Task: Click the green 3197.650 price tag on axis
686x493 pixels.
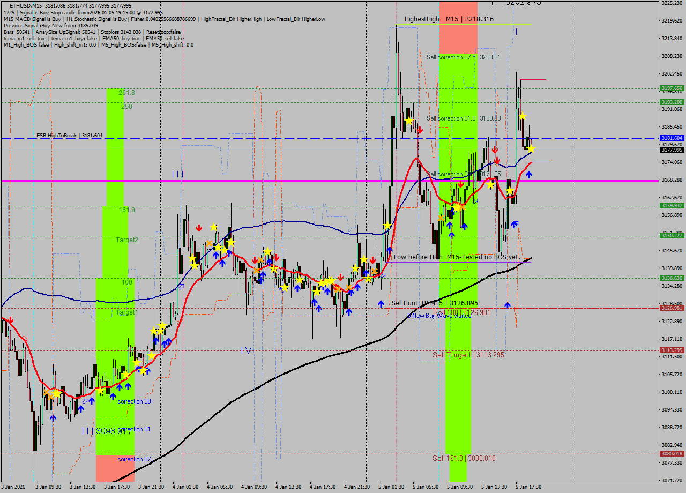Action: click(x=672, y=88)
